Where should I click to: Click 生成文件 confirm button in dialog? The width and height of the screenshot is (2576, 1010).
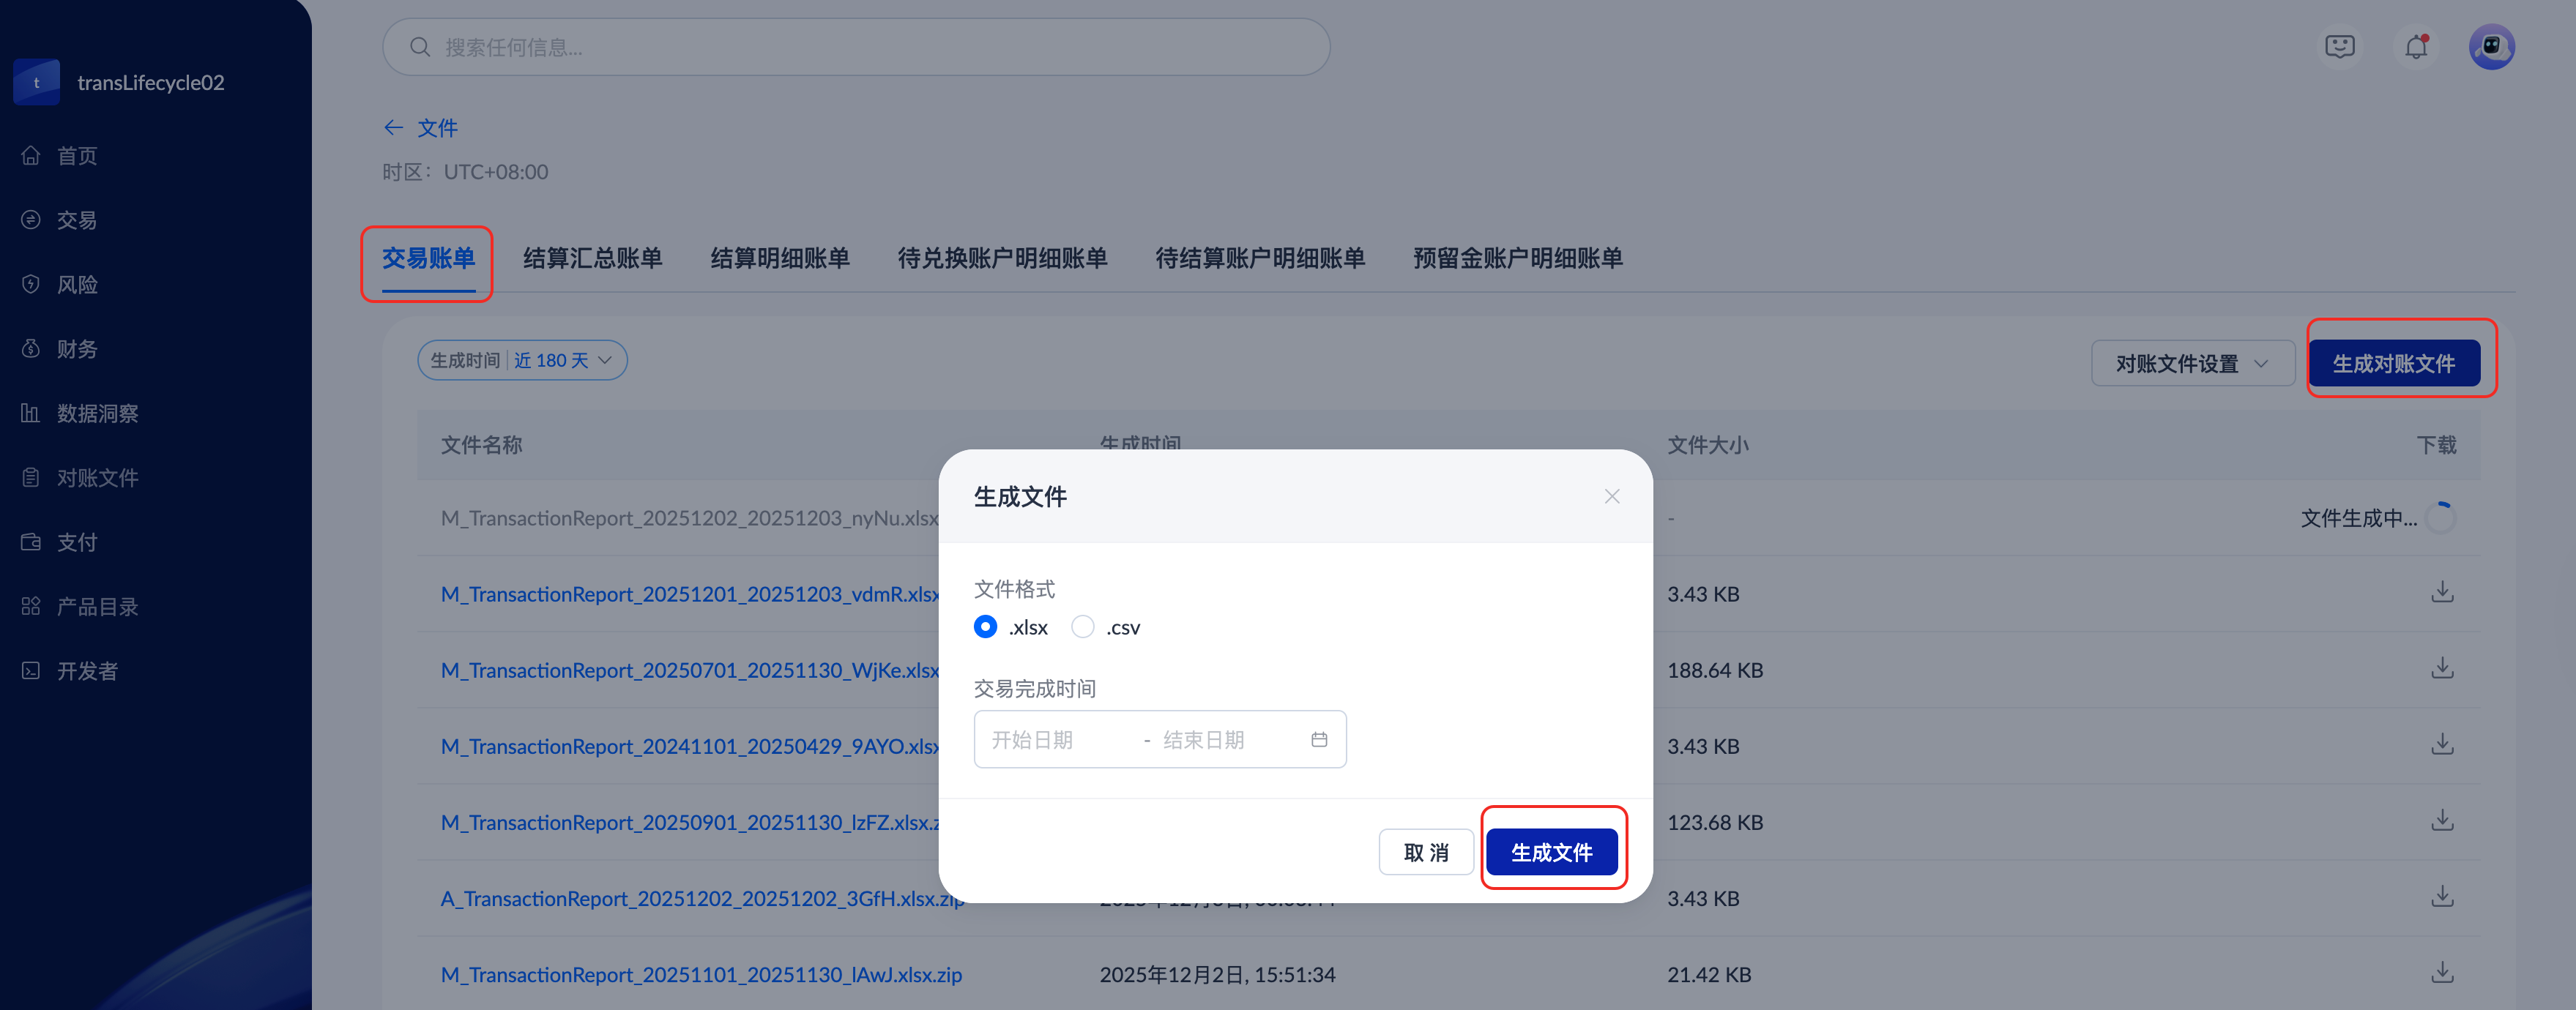[1551, 852]
